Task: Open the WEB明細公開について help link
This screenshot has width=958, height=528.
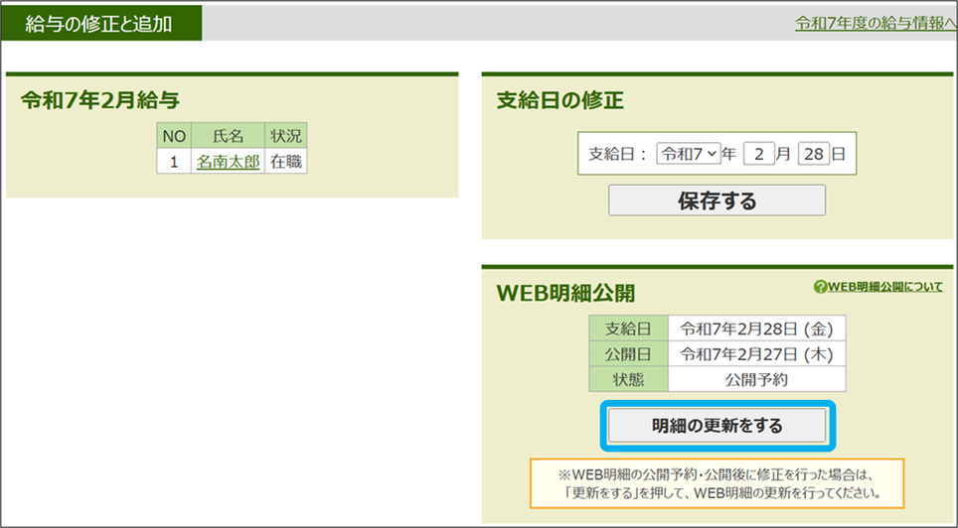Action: pyautogui.click(x=884, y=287)
